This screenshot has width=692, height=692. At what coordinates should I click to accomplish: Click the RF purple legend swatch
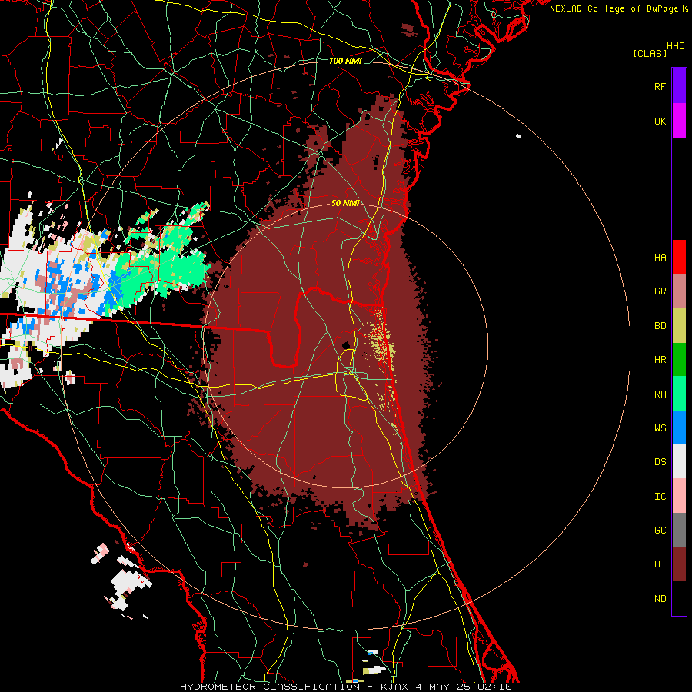point(679,86)
